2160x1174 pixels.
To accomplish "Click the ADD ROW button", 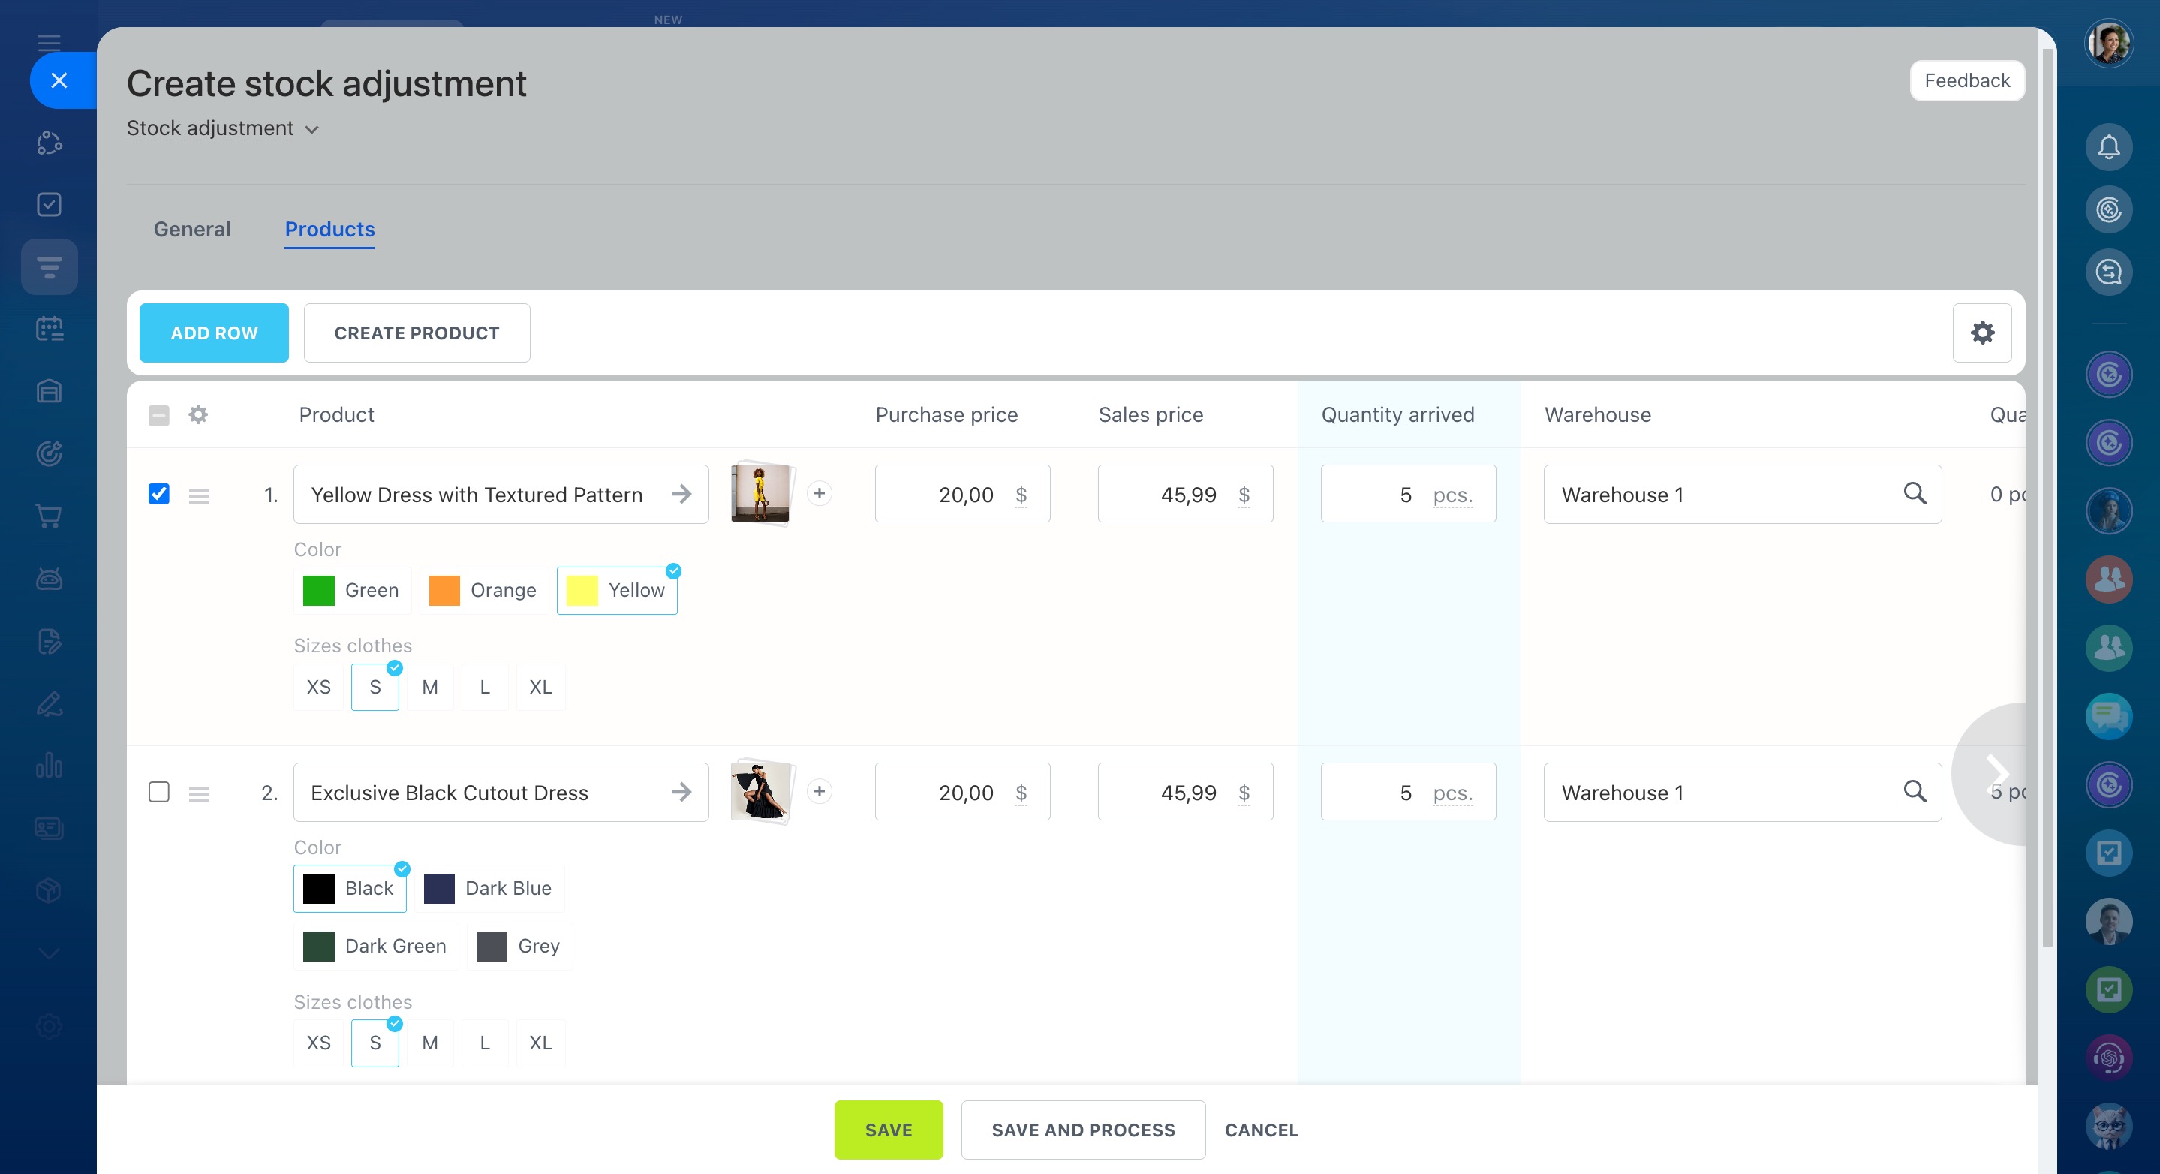I will (x=214, y=332).
